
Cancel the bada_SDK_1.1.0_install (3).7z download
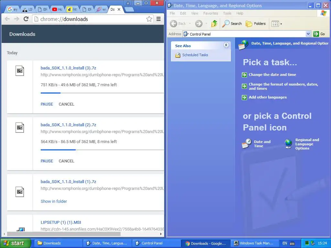(67, 104)
